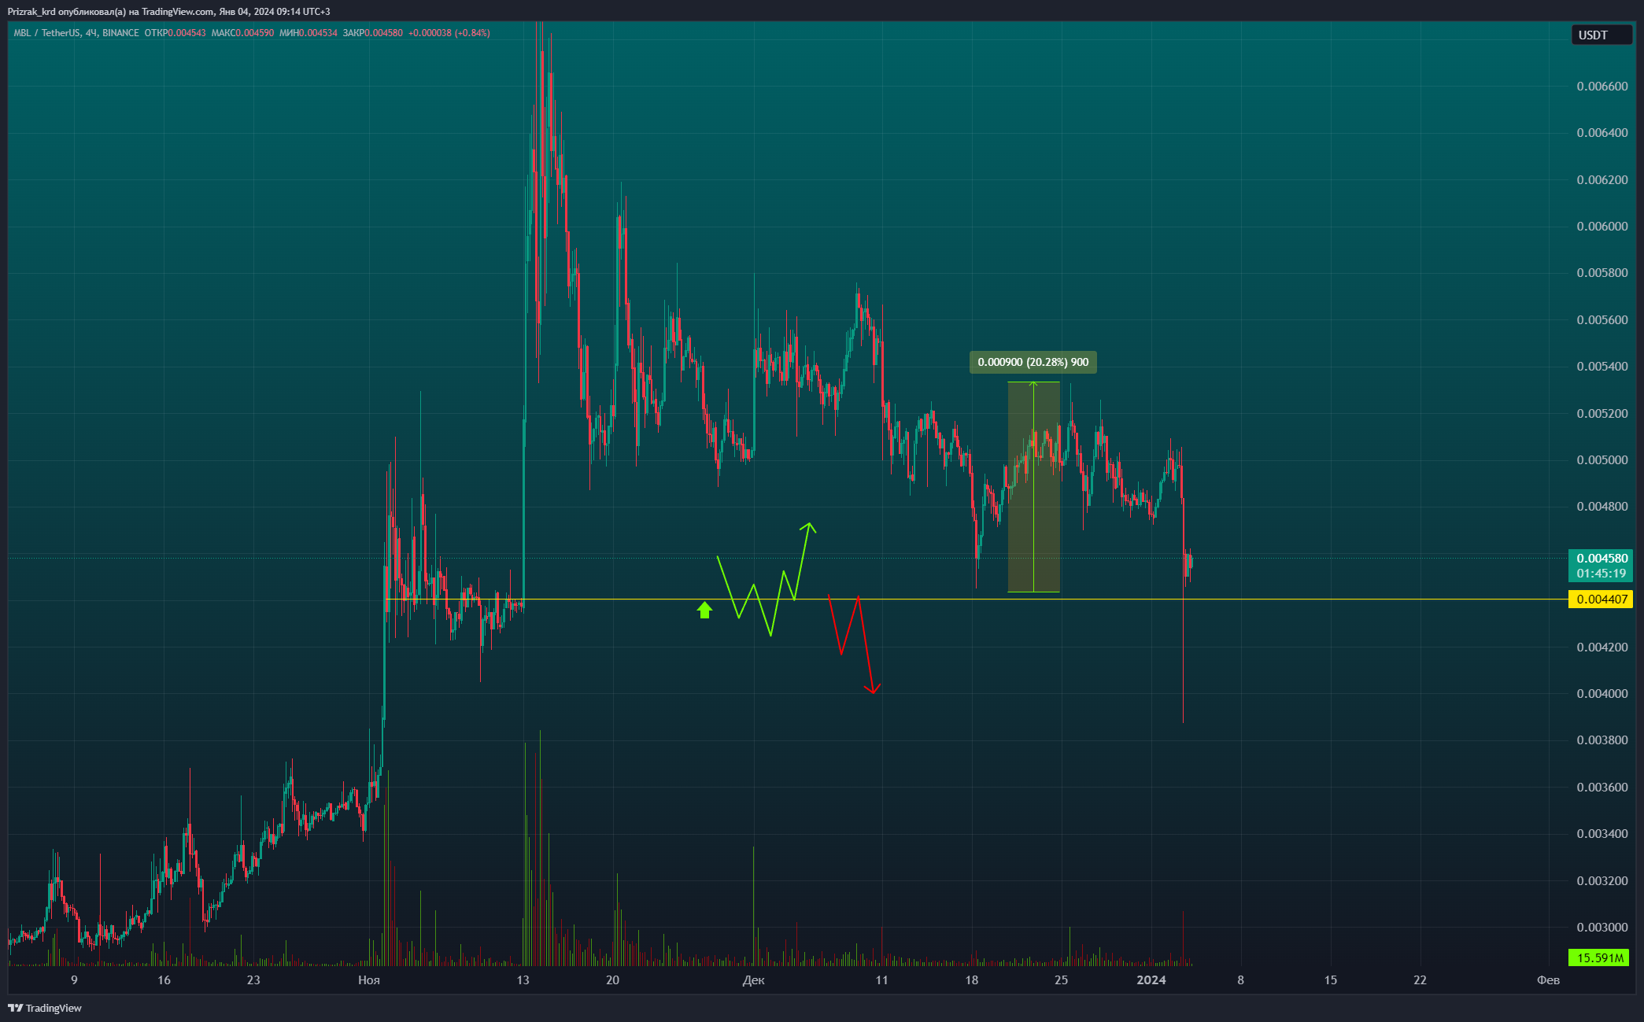Viewport: 1644px width, 1022px height.
Task: Click the Дек month label on time axis
Action: (753, 980)
